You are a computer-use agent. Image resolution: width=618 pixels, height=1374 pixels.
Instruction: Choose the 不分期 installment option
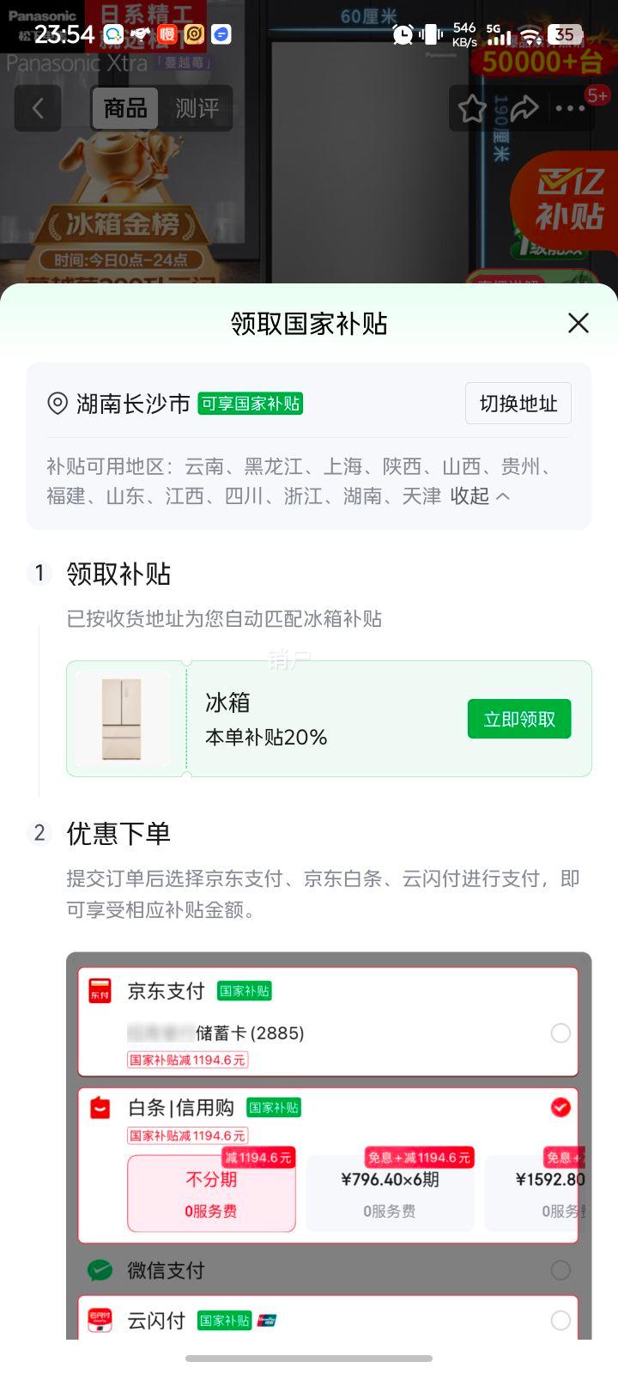tap(211, 1194)
